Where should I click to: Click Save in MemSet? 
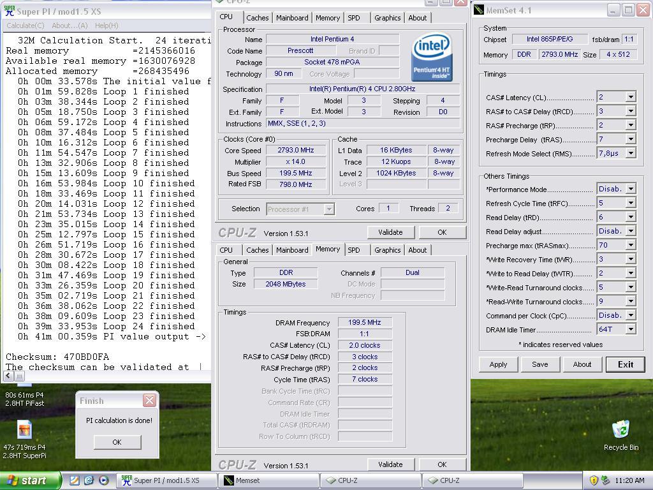(540, 364)
